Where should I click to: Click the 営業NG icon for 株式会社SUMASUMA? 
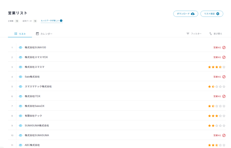[224, 136]
